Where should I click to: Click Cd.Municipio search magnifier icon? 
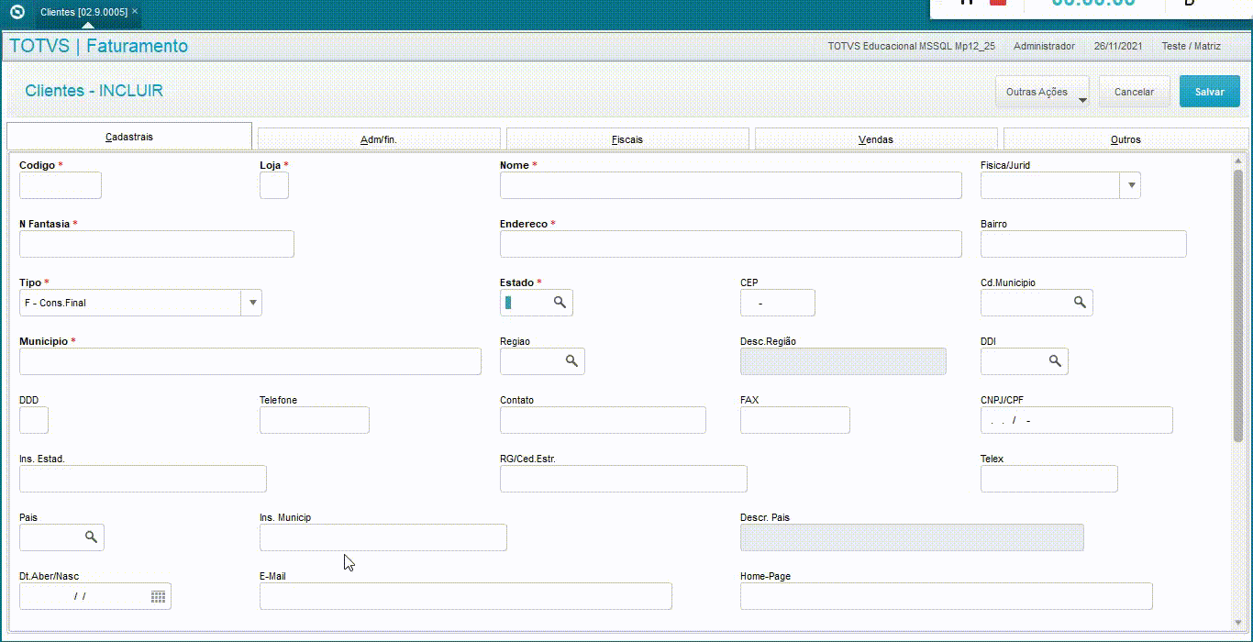click(x=1080, y=303)
